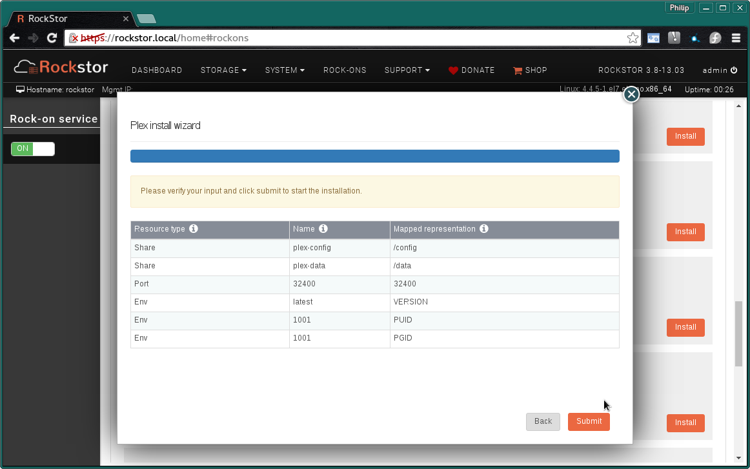The height and width of the screenshot is (469, 750).
Task: Click the admin logout power icon
Action: click(x=735, y=70)
